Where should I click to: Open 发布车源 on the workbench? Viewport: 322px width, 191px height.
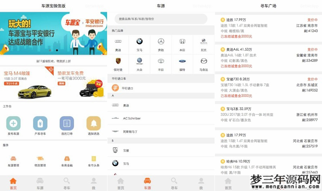click(13, 123)
